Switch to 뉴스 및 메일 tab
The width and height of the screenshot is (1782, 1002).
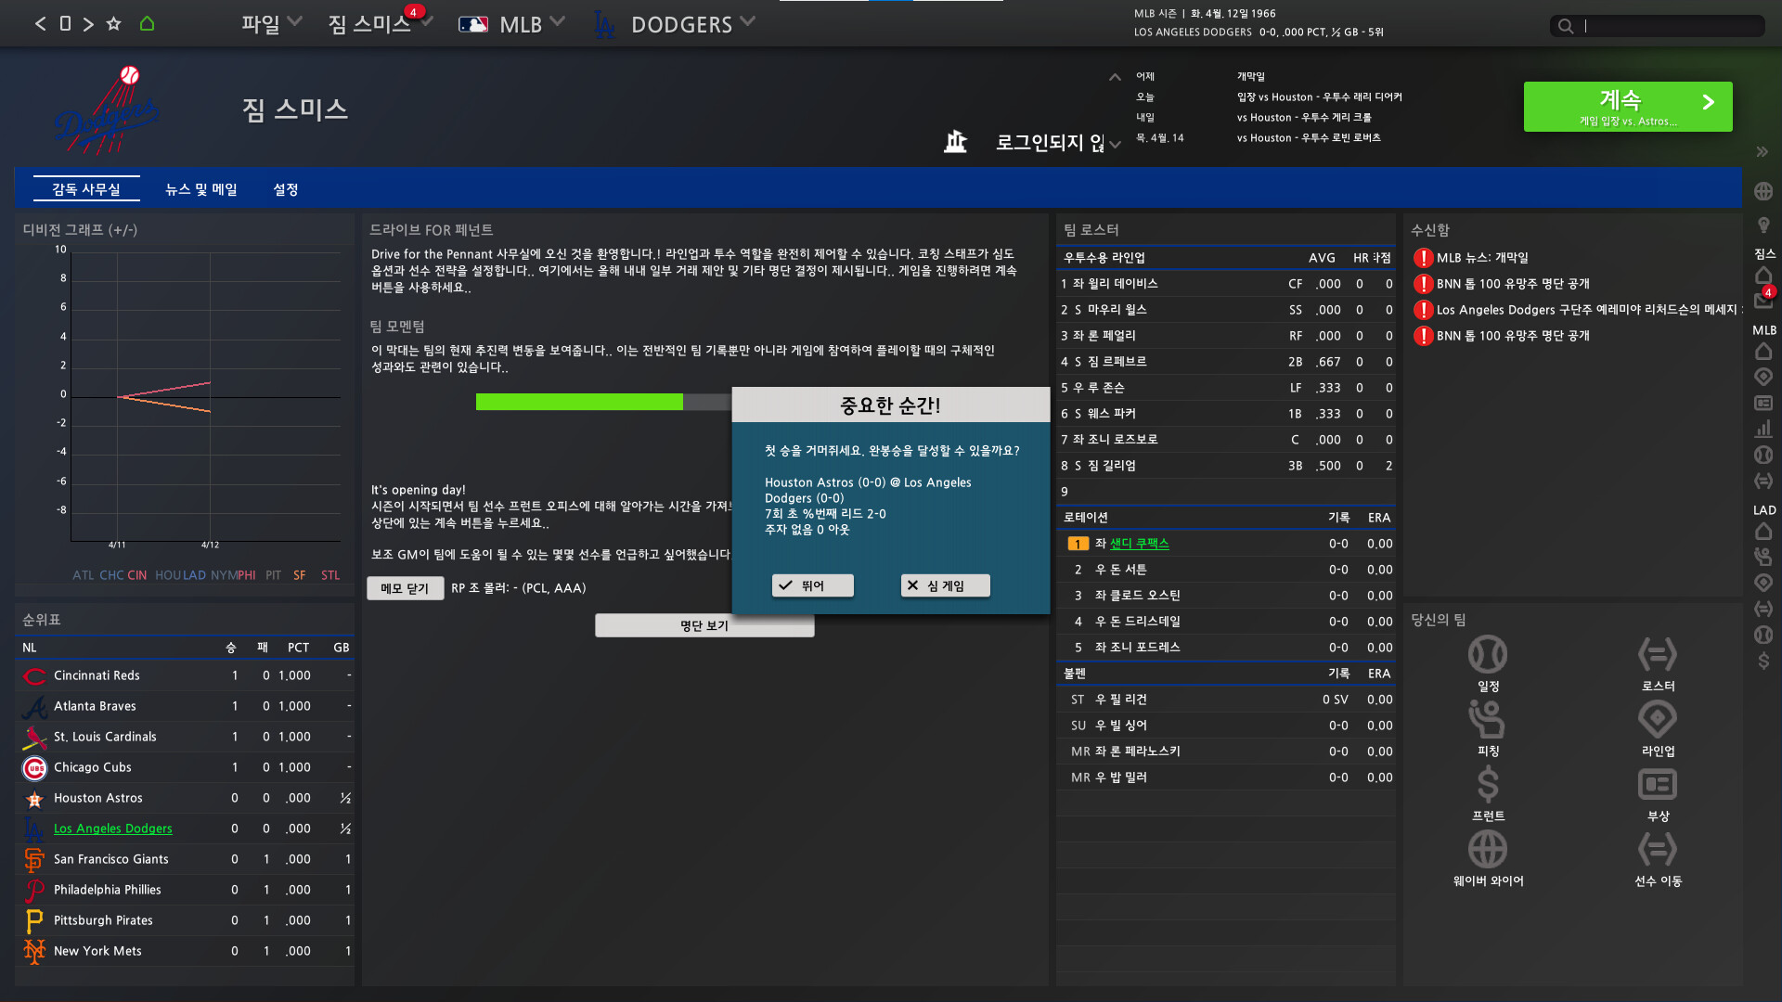click(200, 189)
